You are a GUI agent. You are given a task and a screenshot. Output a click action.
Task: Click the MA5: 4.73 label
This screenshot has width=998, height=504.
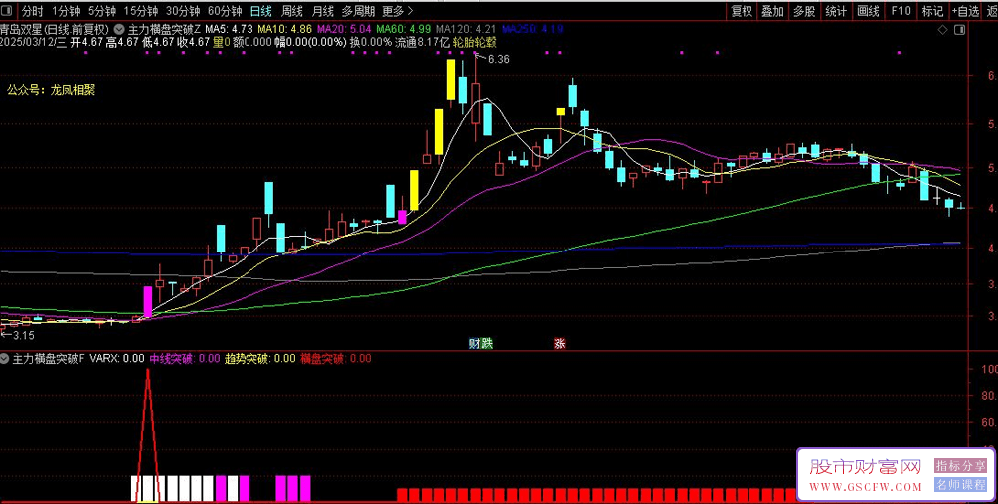[x=230, y=29]
